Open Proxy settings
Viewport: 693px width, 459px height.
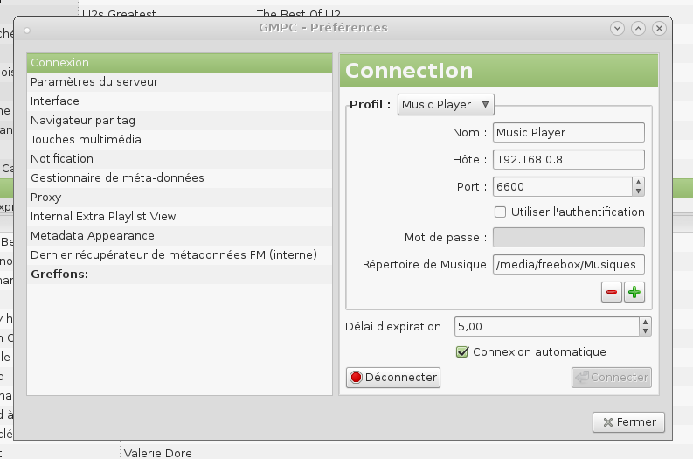46,198
